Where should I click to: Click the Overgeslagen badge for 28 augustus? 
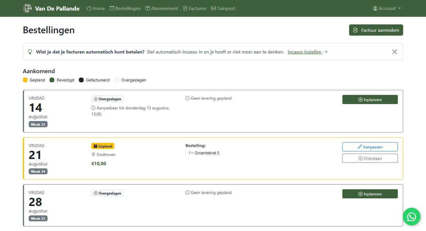coord(107,193)
